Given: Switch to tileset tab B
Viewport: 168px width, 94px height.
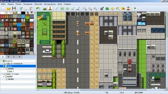Looking at the screenshot, I should pos(8,57).
